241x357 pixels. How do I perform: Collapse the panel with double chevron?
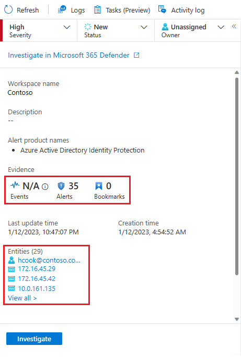234,26
